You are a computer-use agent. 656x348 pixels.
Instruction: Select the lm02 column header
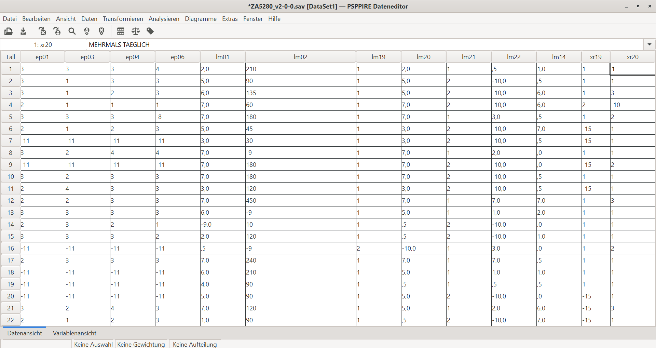301,57
